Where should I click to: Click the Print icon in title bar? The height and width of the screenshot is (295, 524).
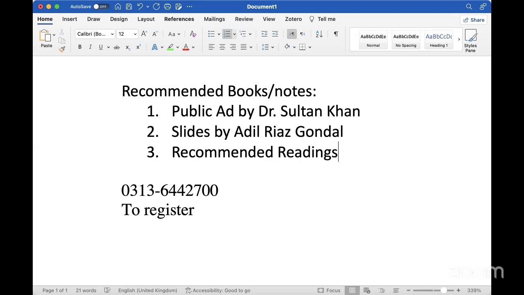pyautogui.click(x=167, y=7)
